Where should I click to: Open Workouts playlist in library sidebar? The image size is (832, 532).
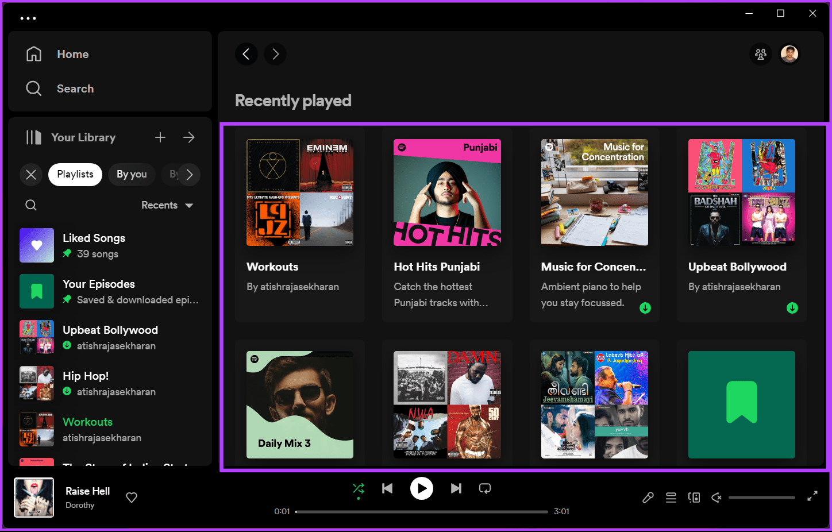pyautogui.click(x=109, y=429)
